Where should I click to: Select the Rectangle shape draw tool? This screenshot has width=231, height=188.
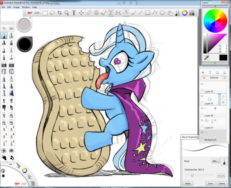coord(148,12)
